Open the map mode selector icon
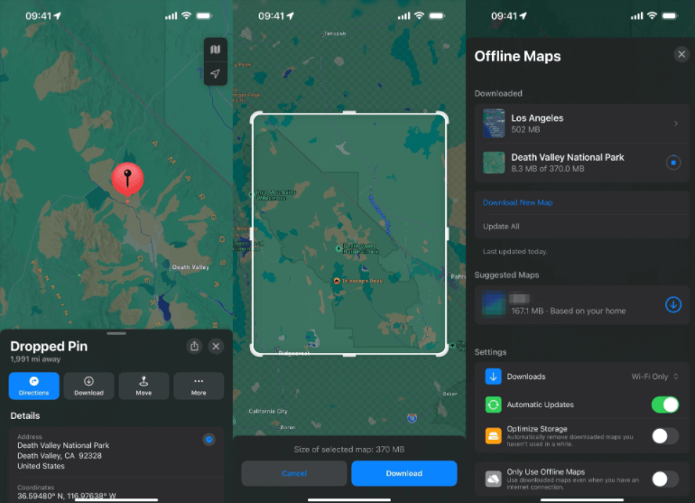This screenshot has width=695, height=503. (x=215, y=51)
